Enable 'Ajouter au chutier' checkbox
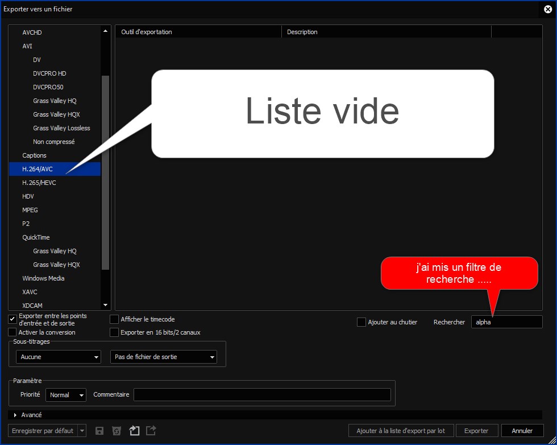The height and width of the screenshot is (445, 557). 361,322
